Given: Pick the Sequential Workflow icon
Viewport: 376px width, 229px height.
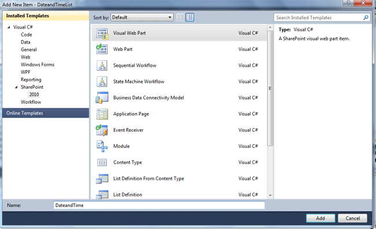Looking at the screenshot, I should pos(102,66).
